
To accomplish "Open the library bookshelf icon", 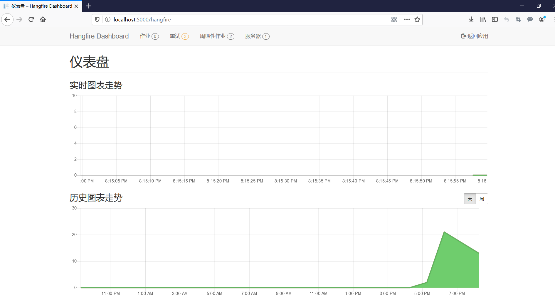I will tap(483, 20).
